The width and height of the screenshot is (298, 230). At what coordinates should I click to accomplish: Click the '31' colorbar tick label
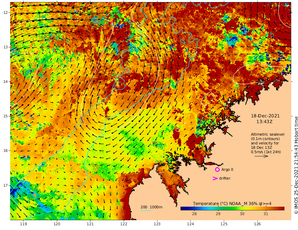(266, 214)
